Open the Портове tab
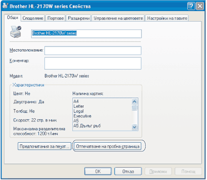Image resolution: width=207 pixels, height=180 pixels. (56, 18)
